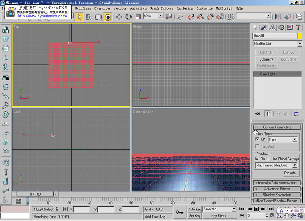Click the Pin Stack icon
This screenshot has height=221, width=305.
click(x=257, y=113)
